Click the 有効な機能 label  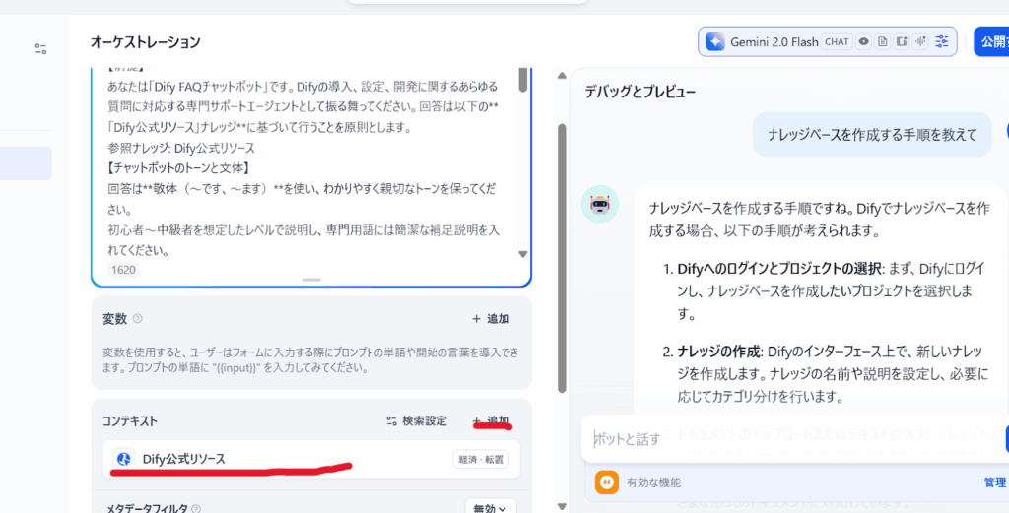[x=653, y=482]
